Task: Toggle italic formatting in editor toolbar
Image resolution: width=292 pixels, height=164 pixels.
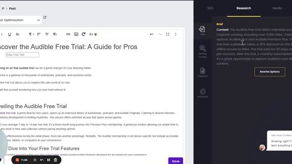Action: tap(2, 34)
